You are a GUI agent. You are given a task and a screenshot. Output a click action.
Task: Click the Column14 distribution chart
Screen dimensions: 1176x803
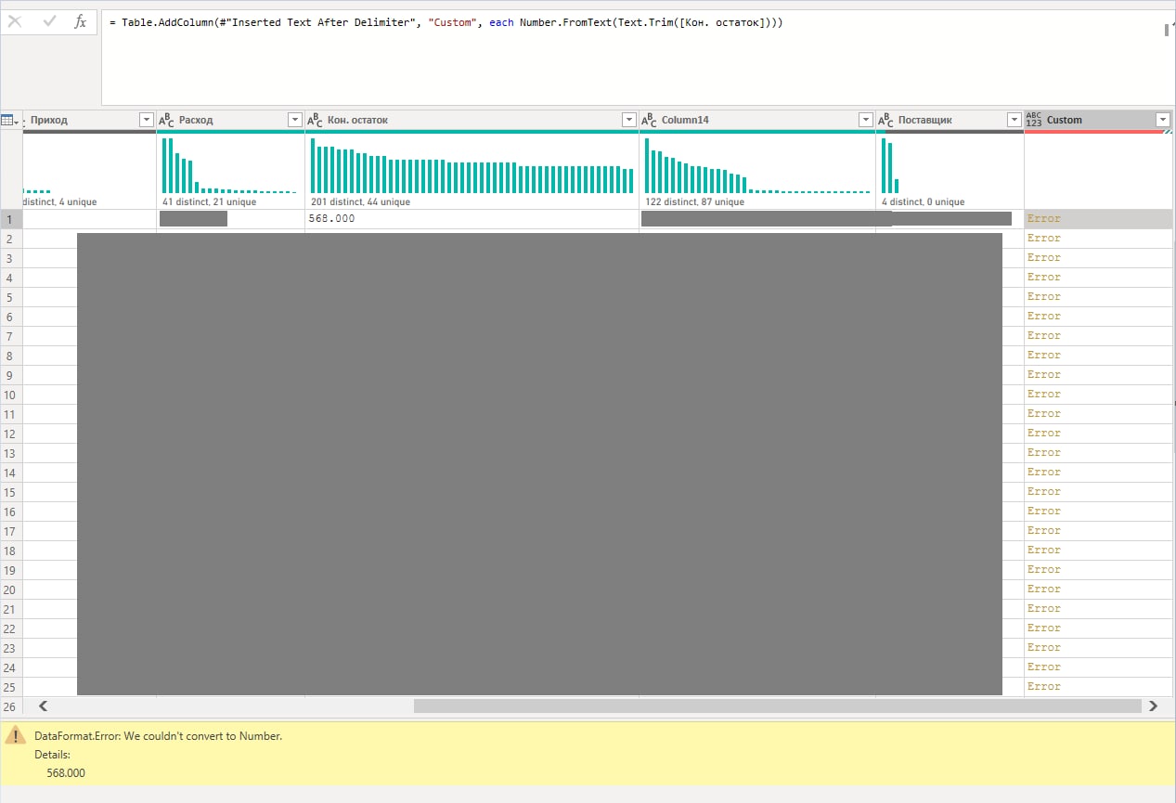[756, 165]
